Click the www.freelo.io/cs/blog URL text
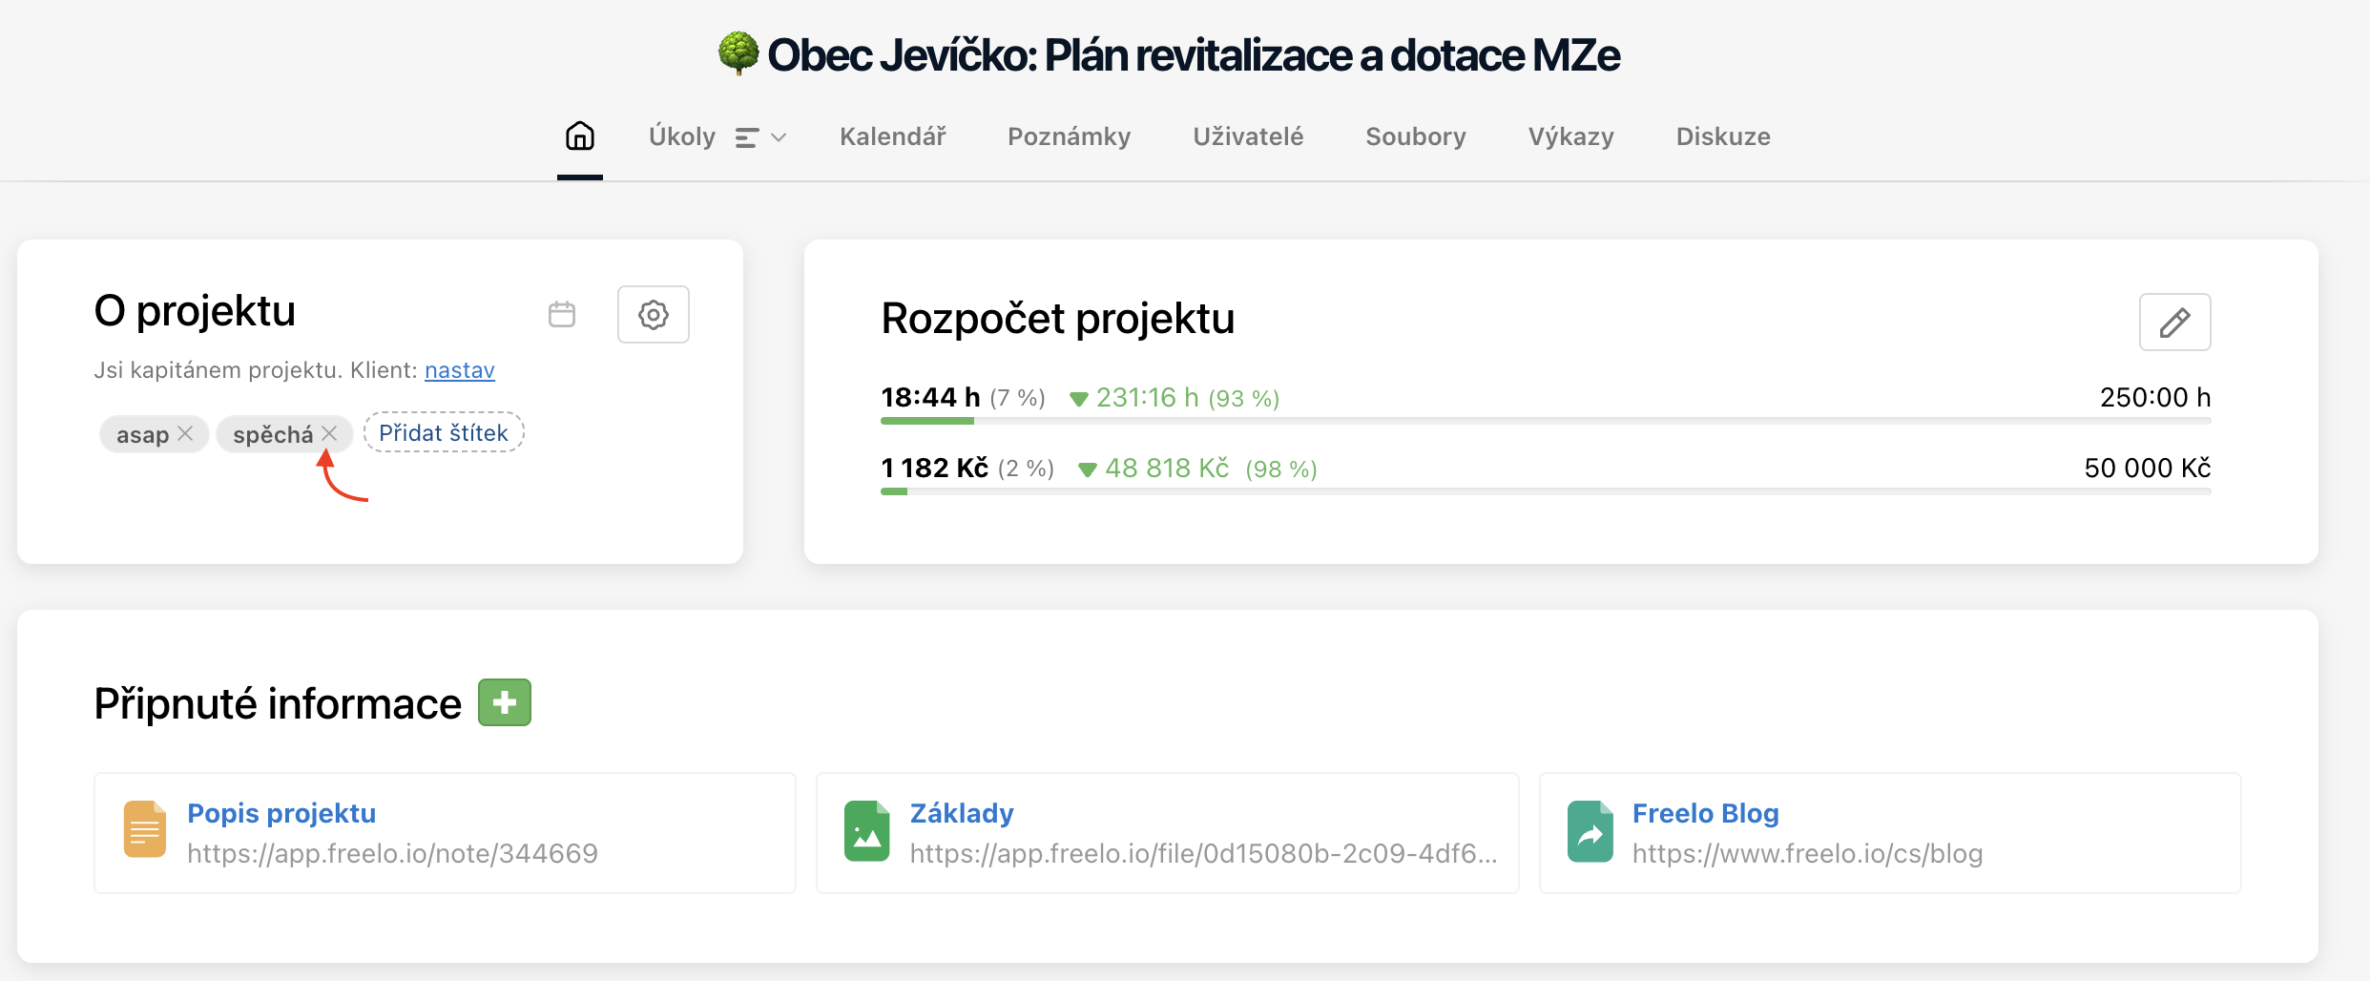Viewport: 2370px width, 981px height. [x=1807, y=853]
